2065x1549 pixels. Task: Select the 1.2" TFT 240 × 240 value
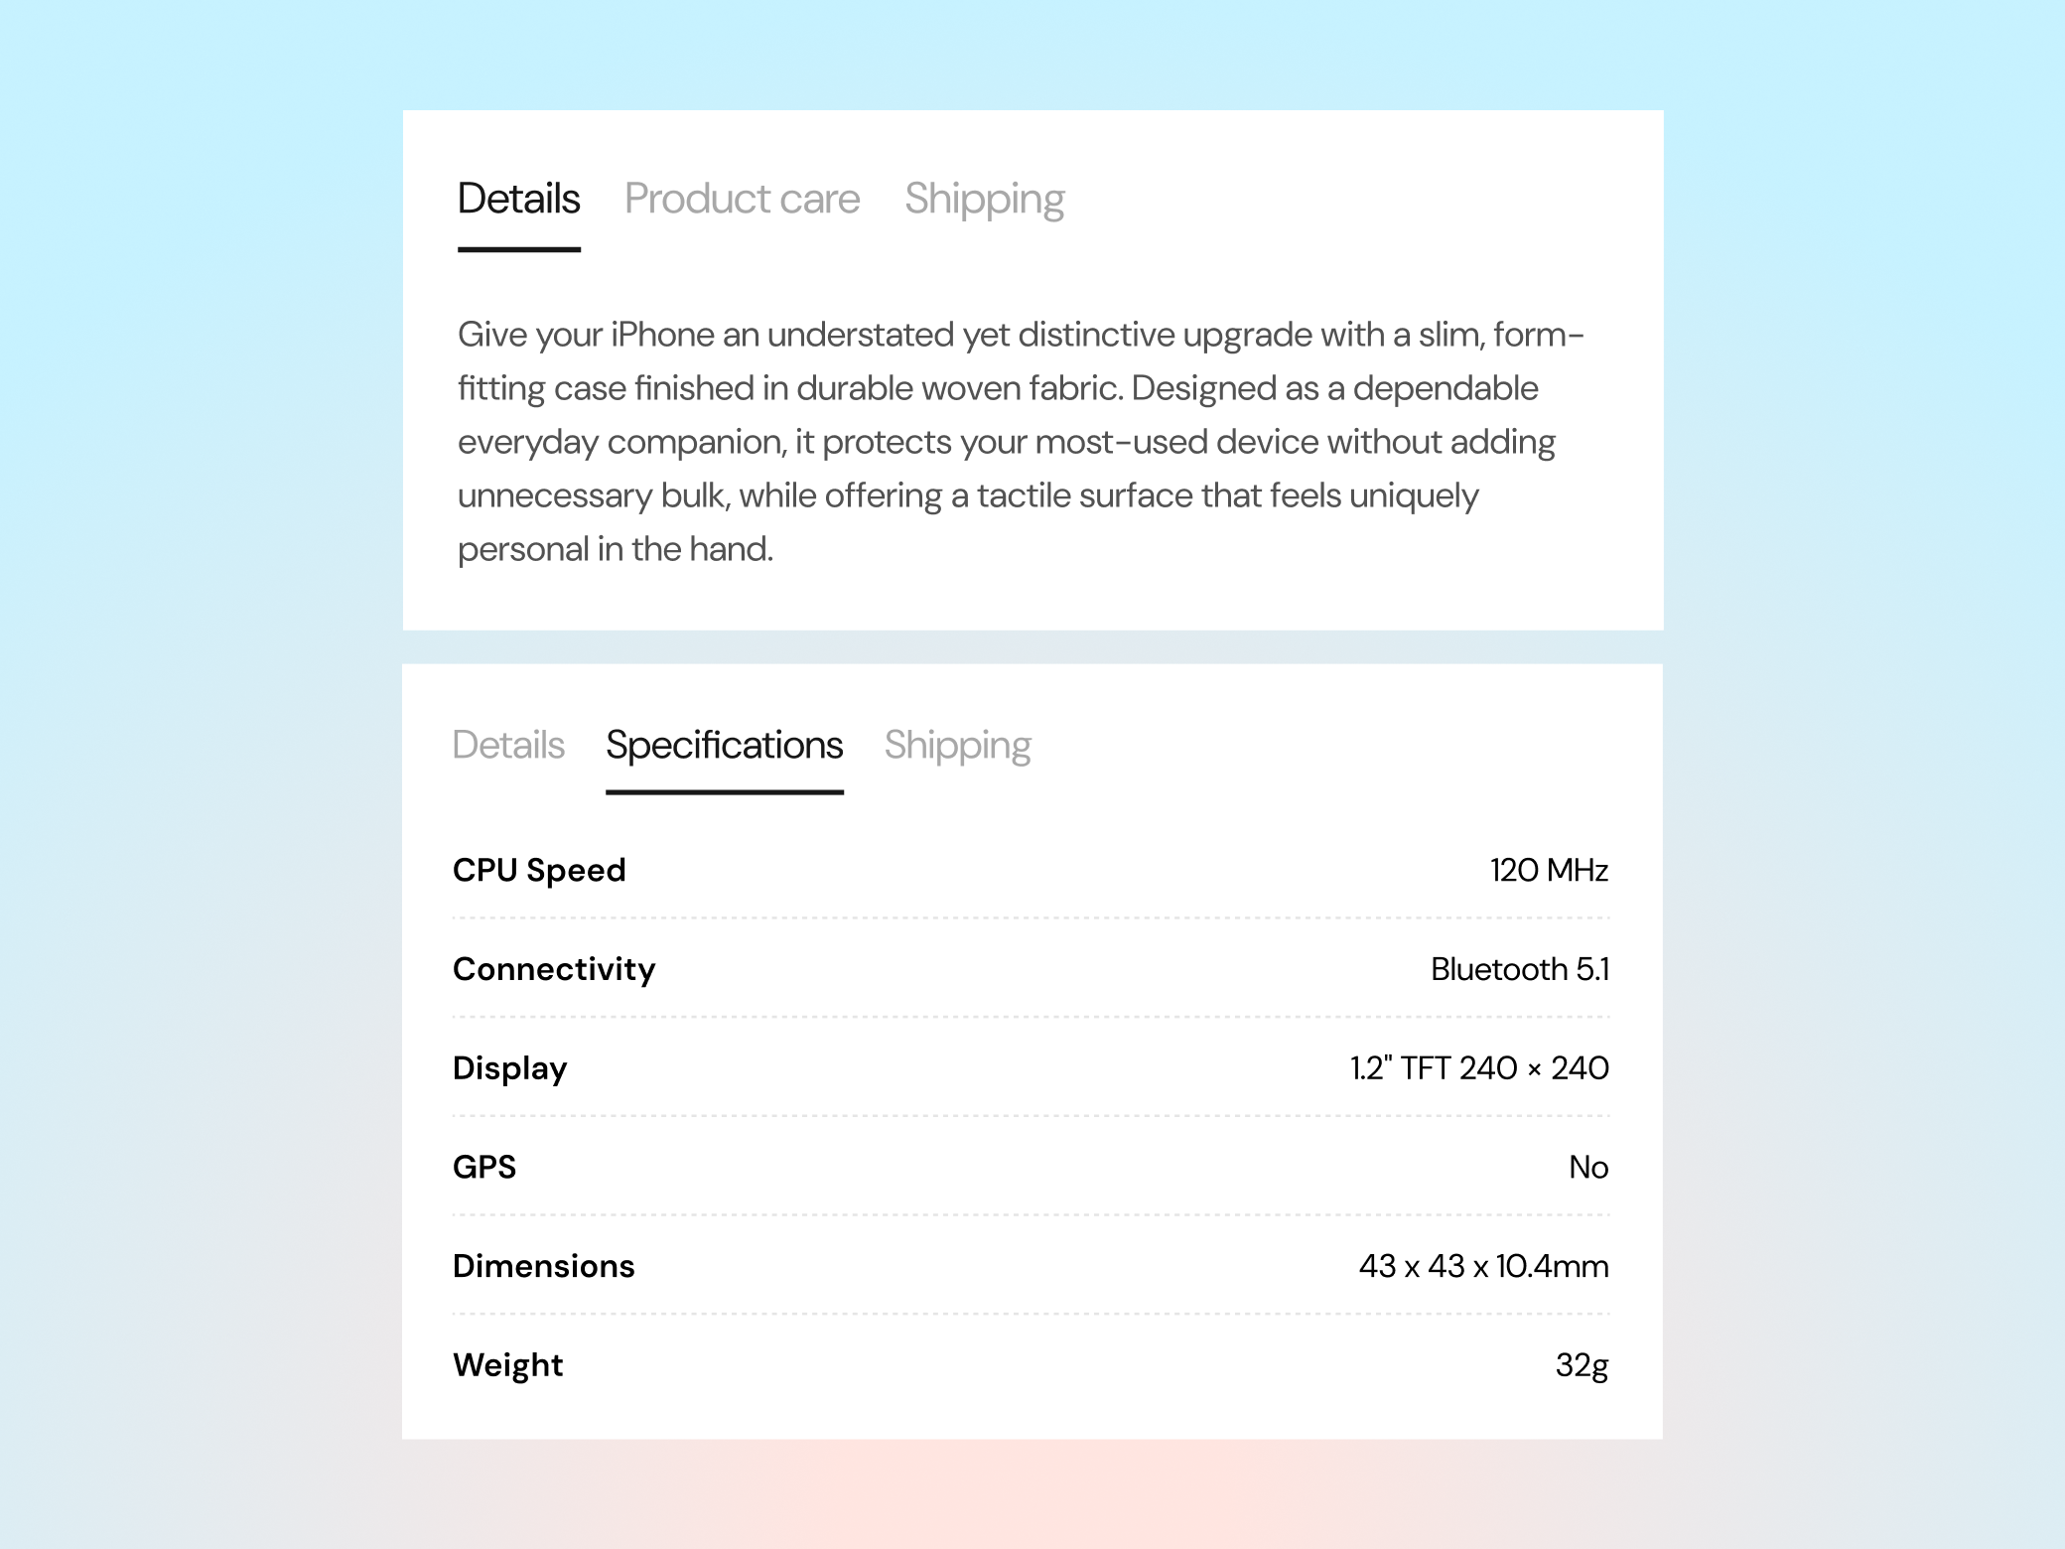(x=1478, y=1068)
